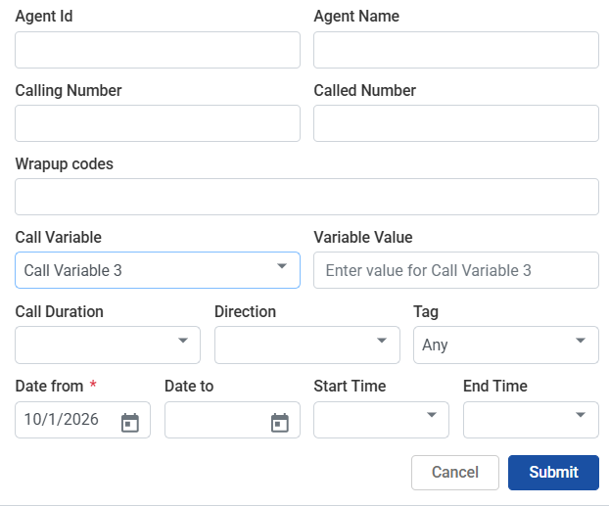609x506 pixels.
Task: Select the Wrapup codes input box
Action: (306, 197)
